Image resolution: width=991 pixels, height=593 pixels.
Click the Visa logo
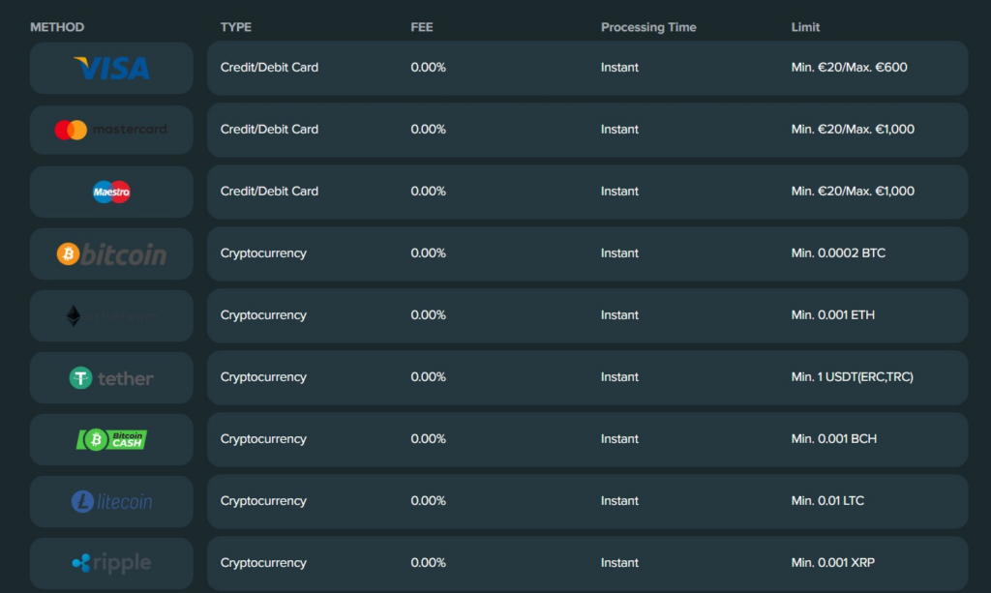point(111,68)
